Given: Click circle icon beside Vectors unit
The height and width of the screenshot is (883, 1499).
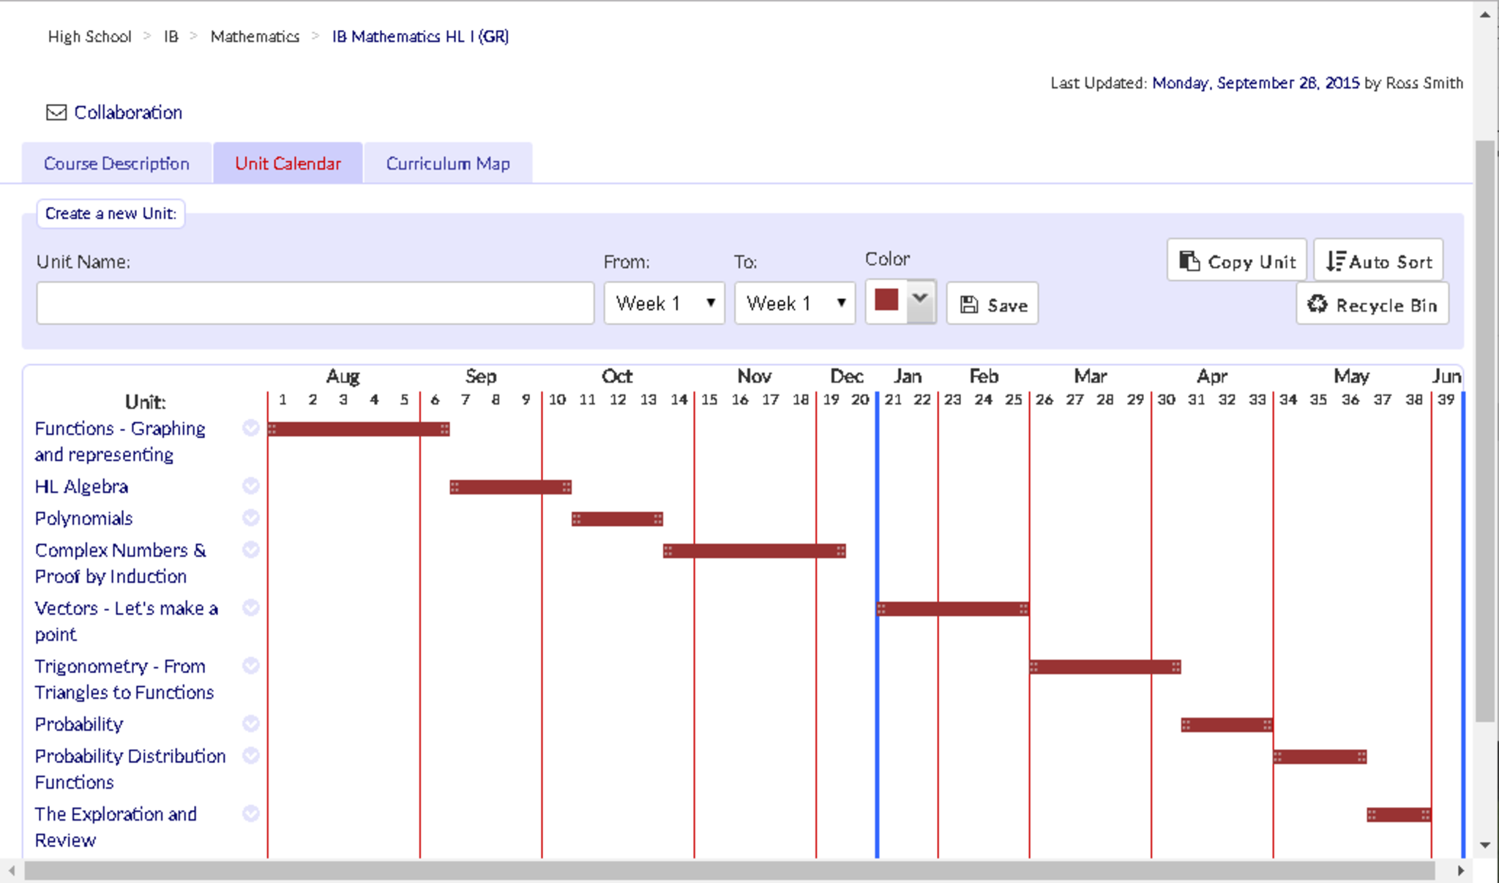Looking at the screenshot, I should click(x=251, y=608).
